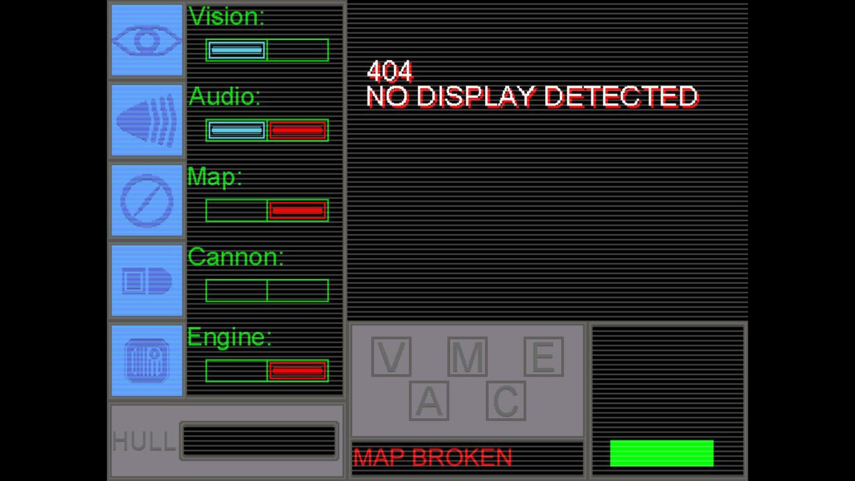Select the Vision eye icon
This screenshot has width=855, height=481.
147,40
